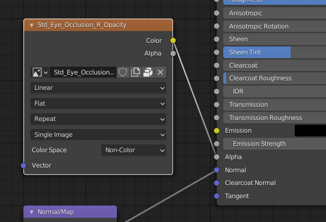
Task: Open the image browse dropdown icon
Action: click(40, 72)
